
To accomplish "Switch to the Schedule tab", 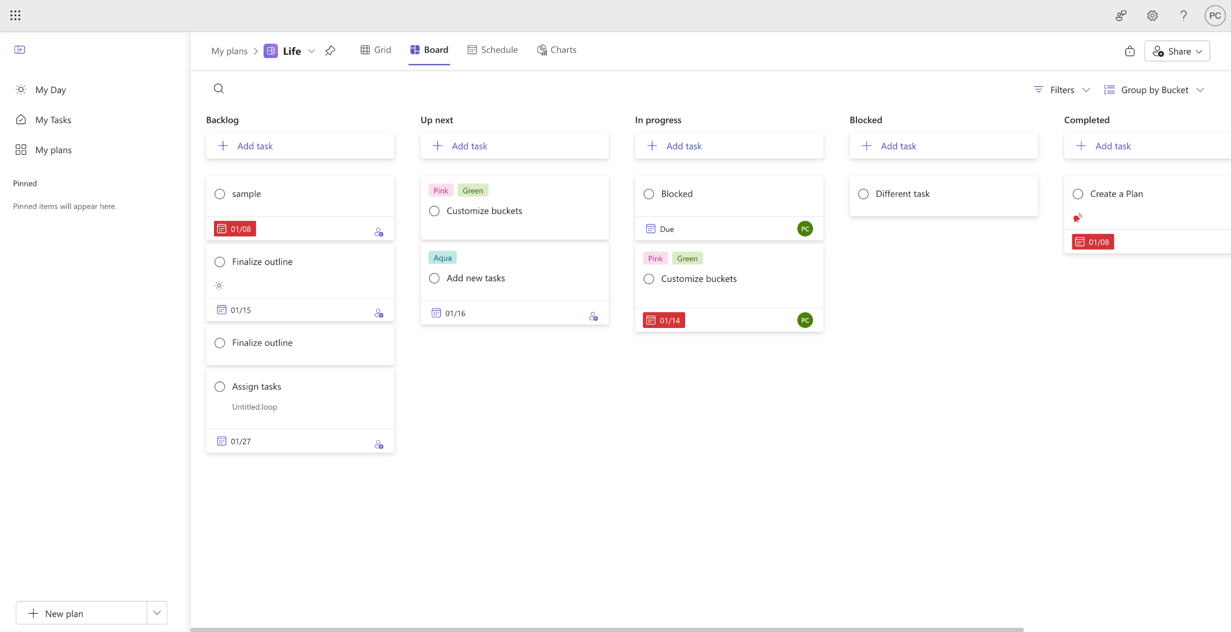I will point(492,50).
